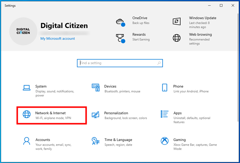The image size is (240, 163).
Task: Focus the Find a setting search box
Action: point(120,63)
